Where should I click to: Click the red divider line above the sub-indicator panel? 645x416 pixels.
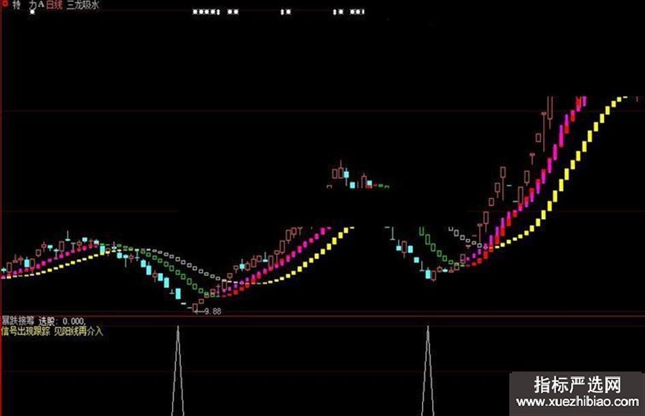point(322,316)
